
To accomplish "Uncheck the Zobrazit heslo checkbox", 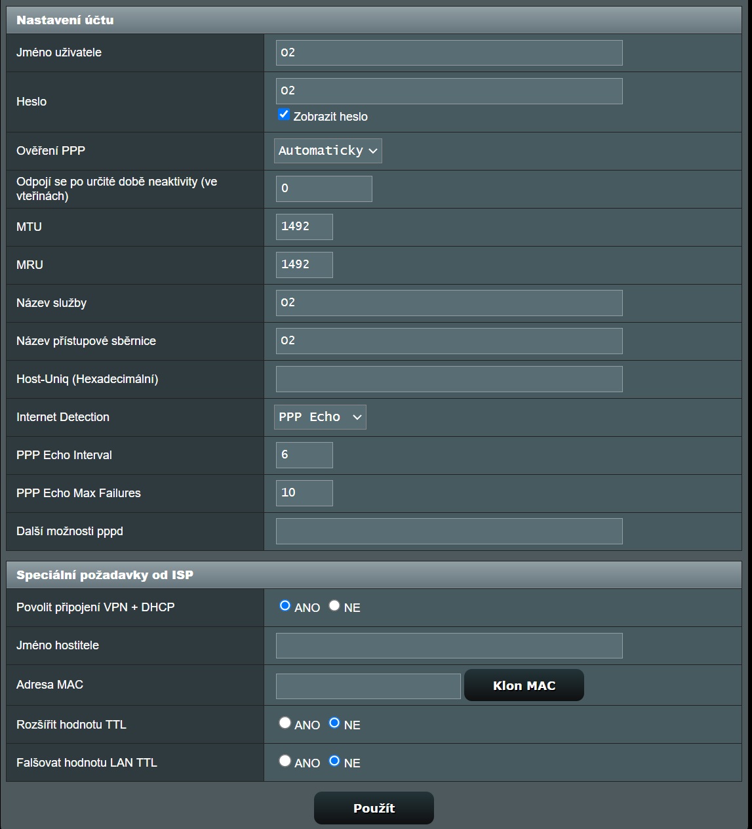I will (284, 115).
